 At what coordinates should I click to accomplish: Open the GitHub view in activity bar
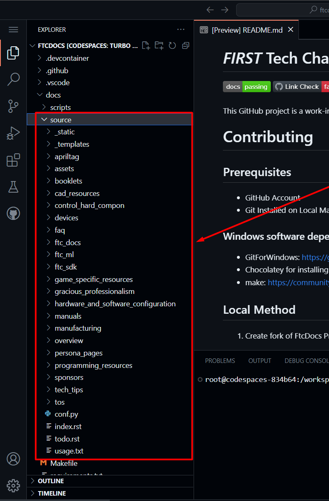13,214
